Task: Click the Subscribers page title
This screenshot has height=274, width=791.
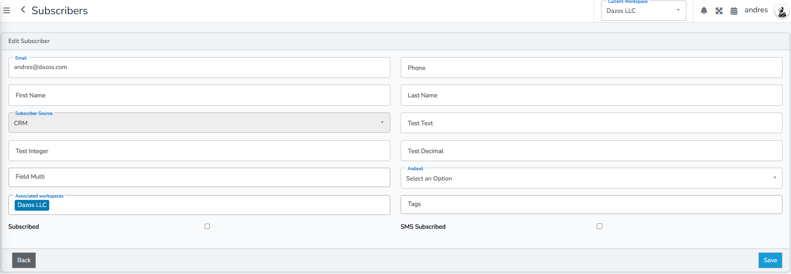Action: coord(60,10)
